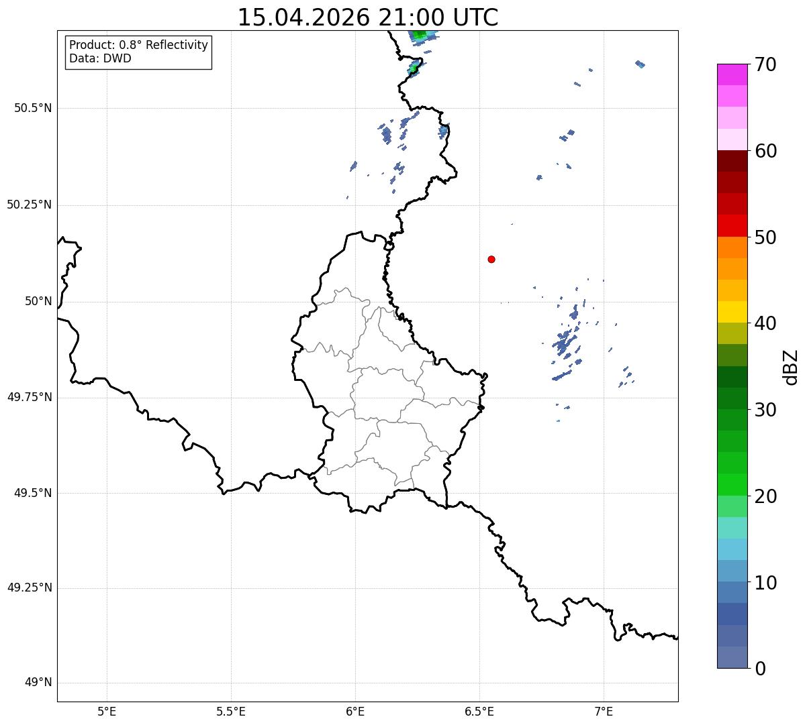The image size is (807, 725).
Task: Click the 15.04.2026 21:00 UTC title
Action: (368, 17)
